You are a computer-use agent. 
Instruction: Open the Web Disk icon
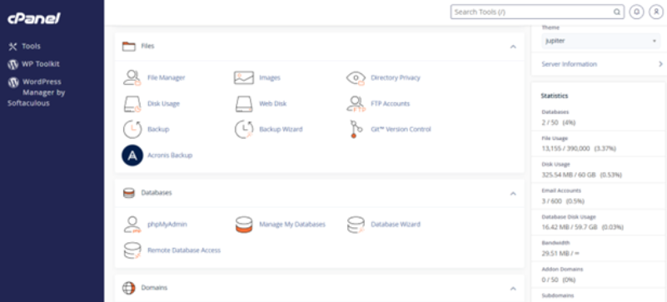pos(244,104)
